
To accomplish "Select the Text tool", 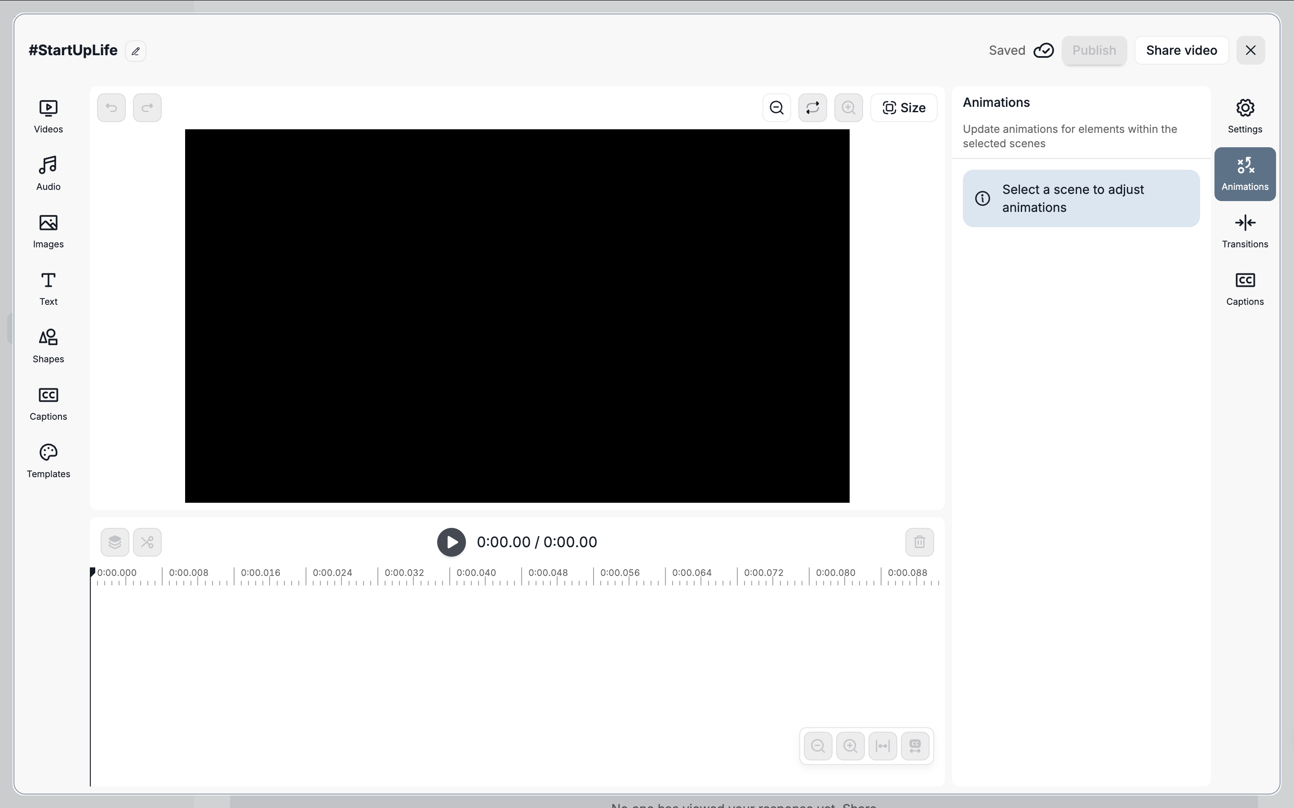I will (48, 289).
